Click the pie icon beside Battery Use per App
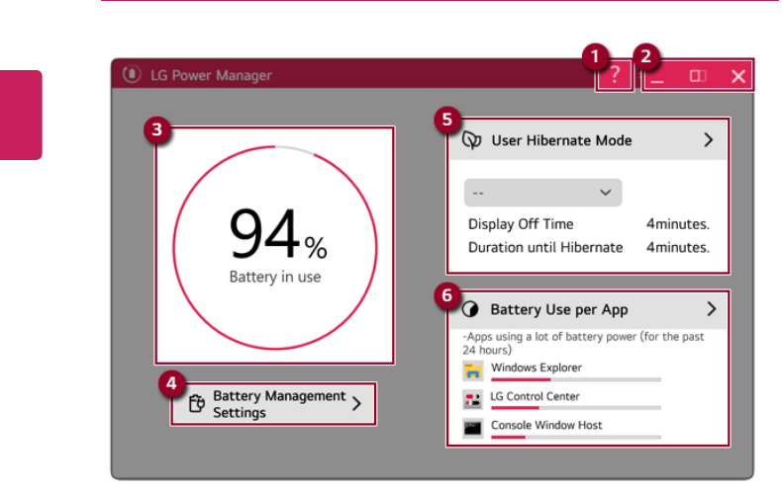Image resolution: width=782 pixels, height=492 pixels. pyautogui.click(x=471, y=309)
